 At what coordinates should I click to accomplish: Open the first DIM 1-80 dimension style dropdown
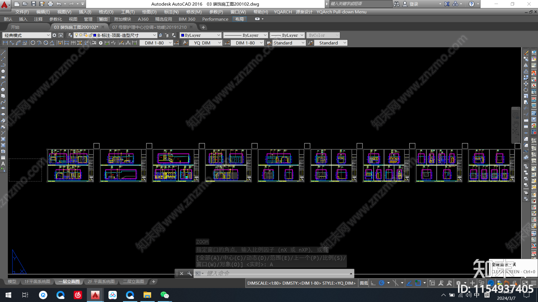(156, 43)
